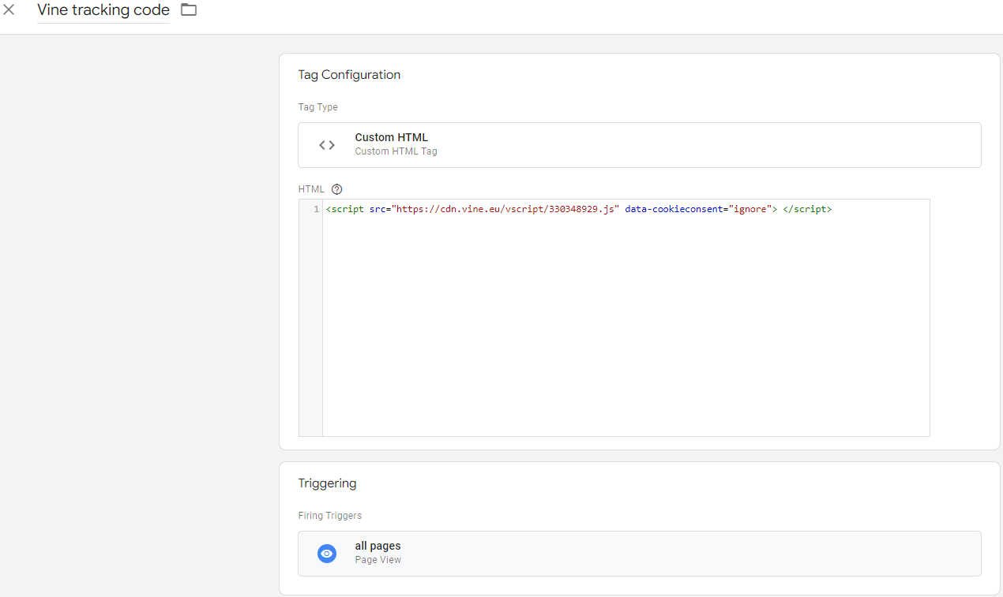
Task: Open the 'all pages' firing trigger
Action: coord(639,554)
